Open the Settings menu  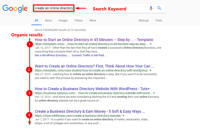144,20
